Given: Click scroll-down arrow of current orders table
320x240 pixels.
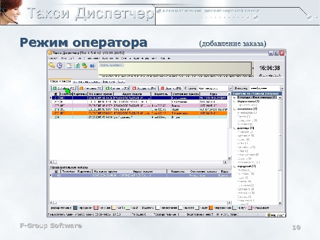Looking at the screenshot, I should coord(229,158).
